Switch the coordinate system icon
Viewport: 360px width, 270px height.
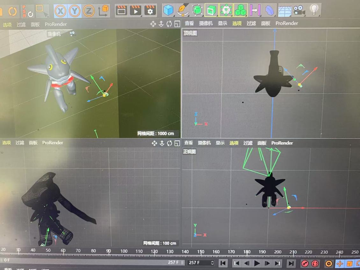103,11
